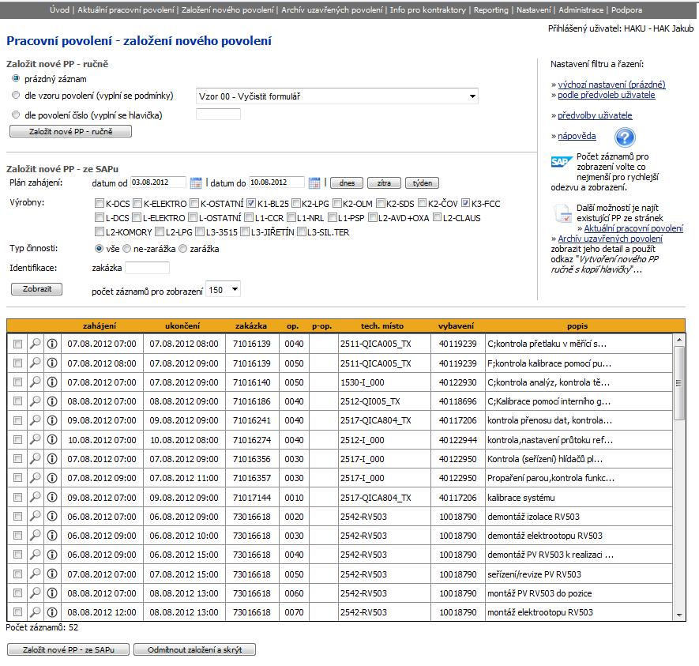Open calendar picker for datum od
The width and height of the screenshot is (699, 666).
(x=195, y=182)
